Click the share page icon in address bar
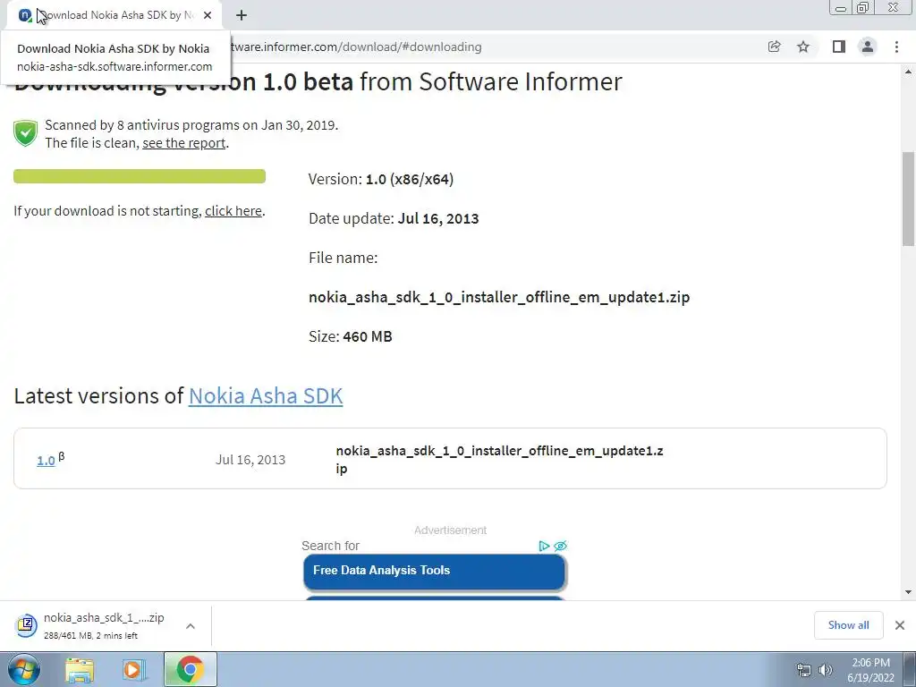The height and width of the screenshot is (687, 916). coord(774,47)
